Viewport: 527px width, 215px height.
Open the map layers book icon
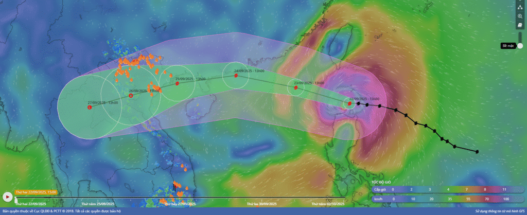[x=520, y=25]
